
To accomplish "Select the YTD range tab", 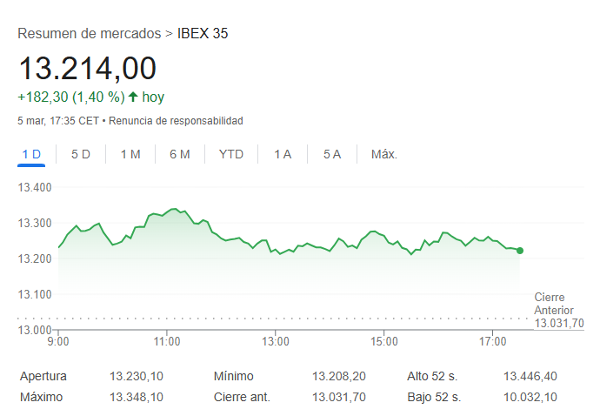I will [x=231, y=154].
